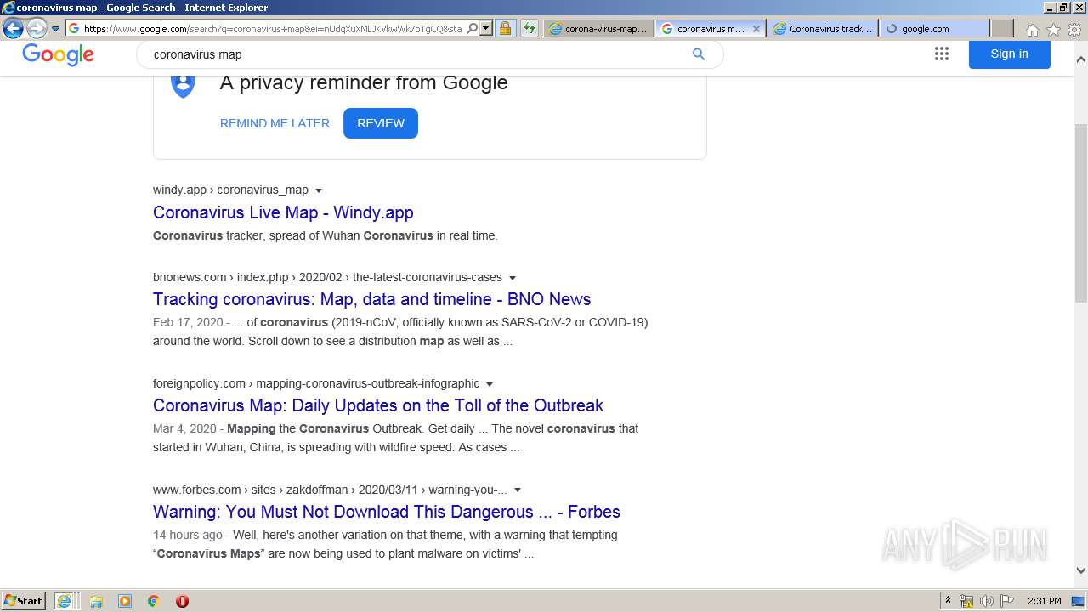Close the coronavirus map tab
This screenshot has width=1088, height=612.
pyautogui.click(x=756, y=28)
